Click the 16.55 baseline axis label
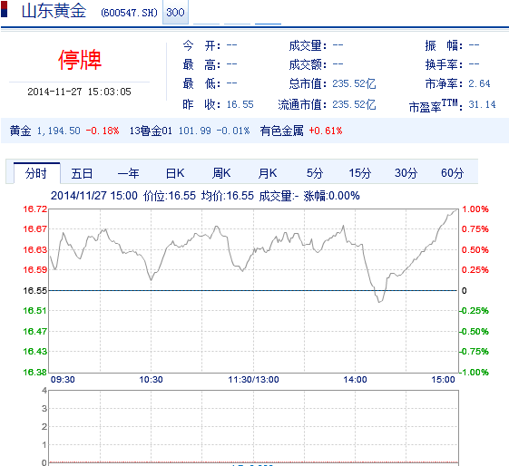This screenshot has width=509, height=466. click(35, 290)
